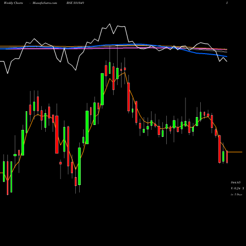This screenshot has width=246, height=246.
Task: Click the 'BSE 531349' stock code label
Action: coord(75,3)
